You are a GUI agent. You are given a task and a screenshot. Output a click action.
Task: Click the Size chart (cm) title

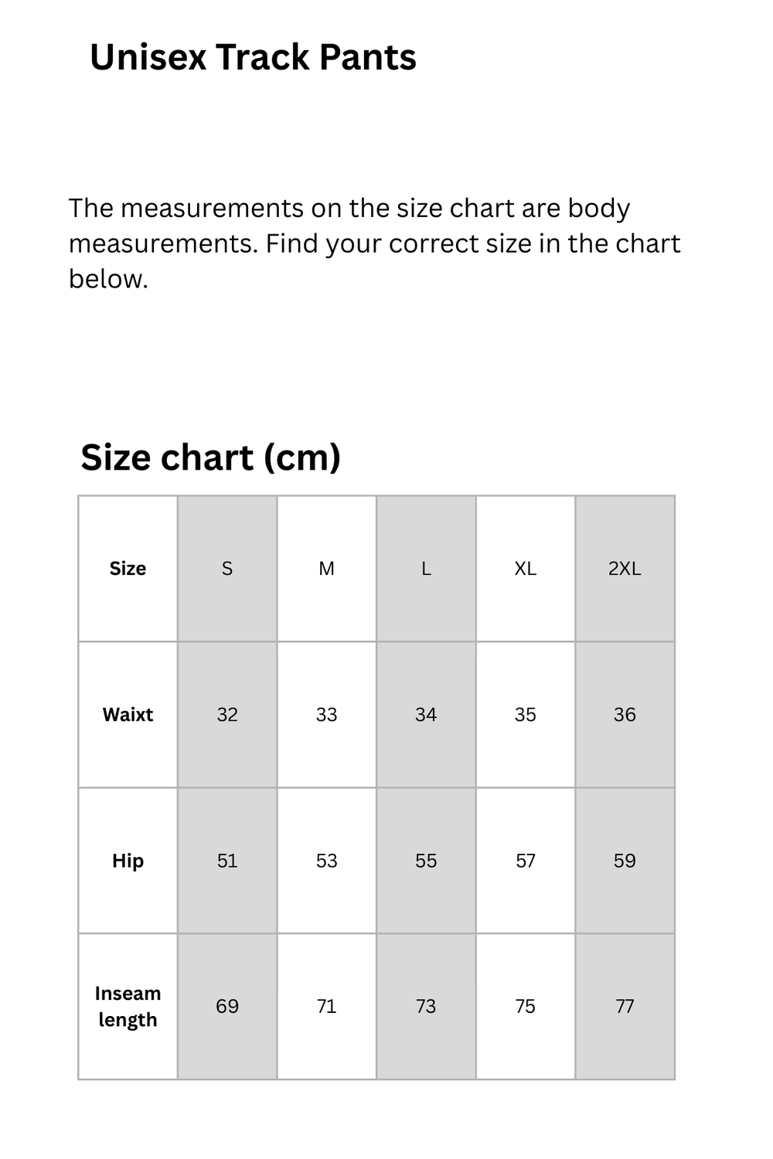click(210, 457)
